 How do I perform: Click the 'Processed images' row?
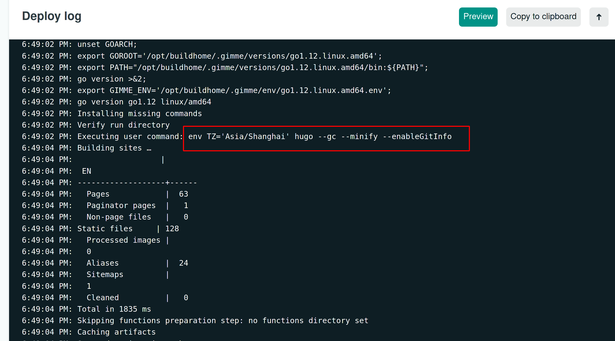(95, 240)
